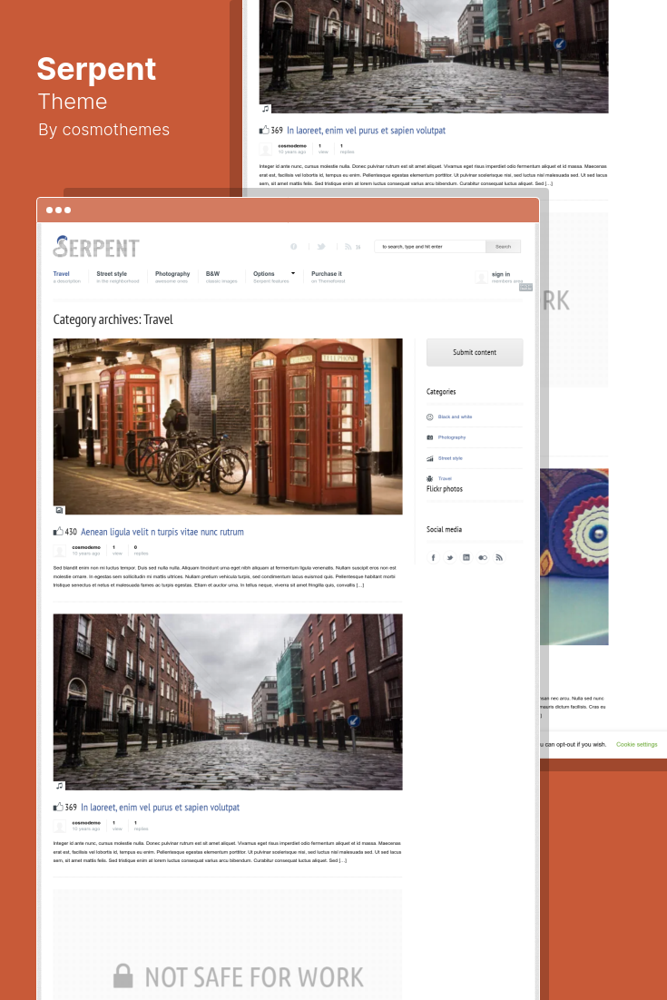Screen dimensions: 667x1000
Task: Click the Serpent logo in header
Action: click(x=96, y=247)
